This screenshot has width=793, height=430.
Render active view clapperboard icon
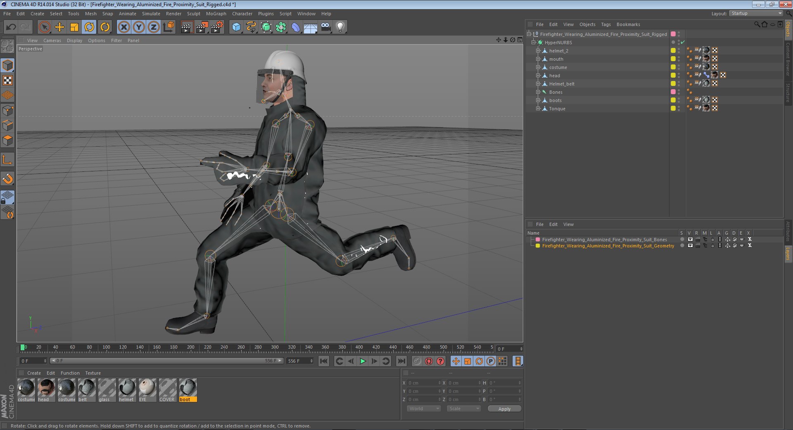pyautogui.click(x=187, y=27)
